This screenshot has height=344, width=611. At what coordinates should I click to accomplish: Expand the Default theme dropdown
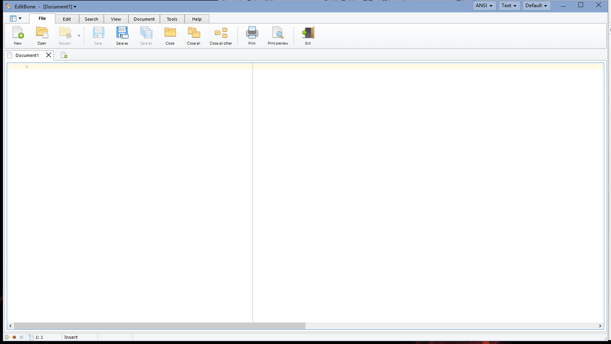(536, 6)
